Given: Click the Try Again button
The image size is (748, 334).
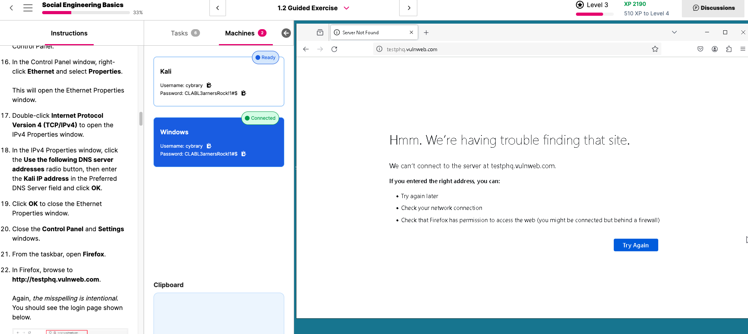Looking at the screenshot, I should tap(635, 245).
